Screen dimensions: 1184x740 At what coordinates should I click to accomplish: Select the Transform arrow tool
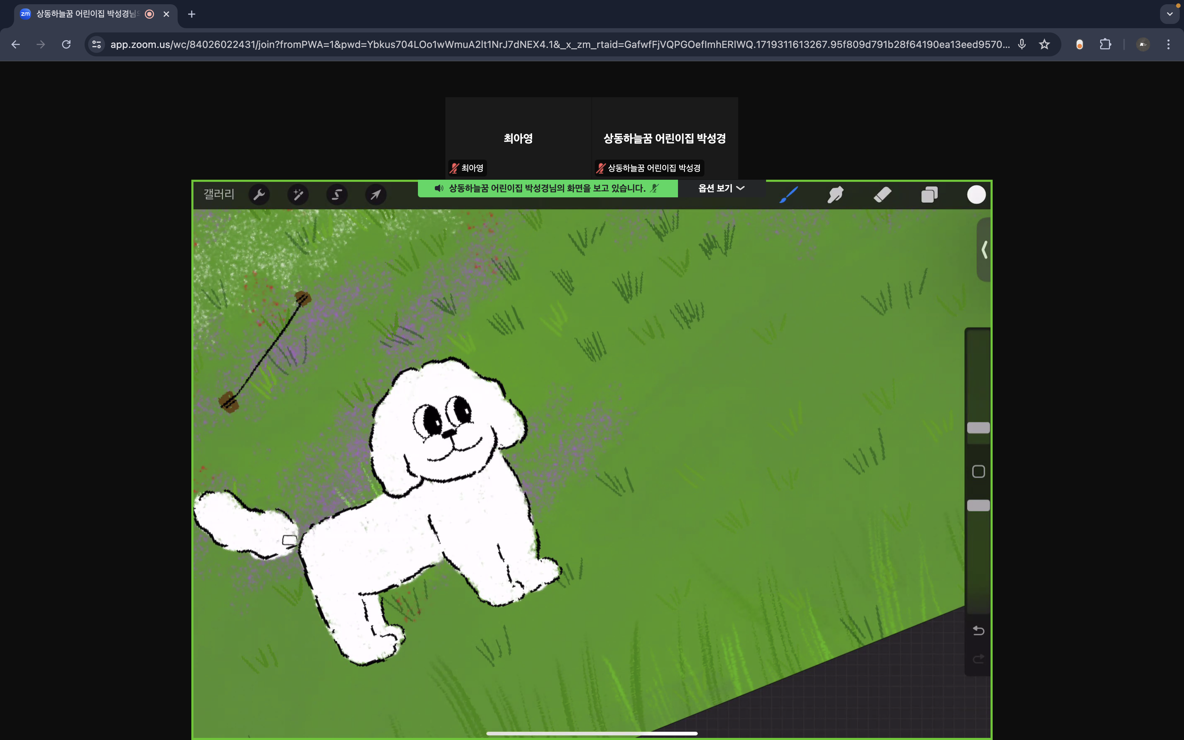376,195
